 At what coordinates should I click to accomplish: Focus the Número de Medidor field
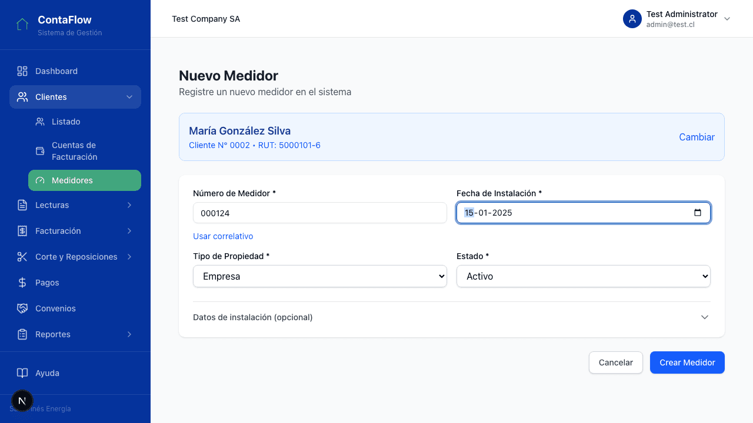[320, 213]
